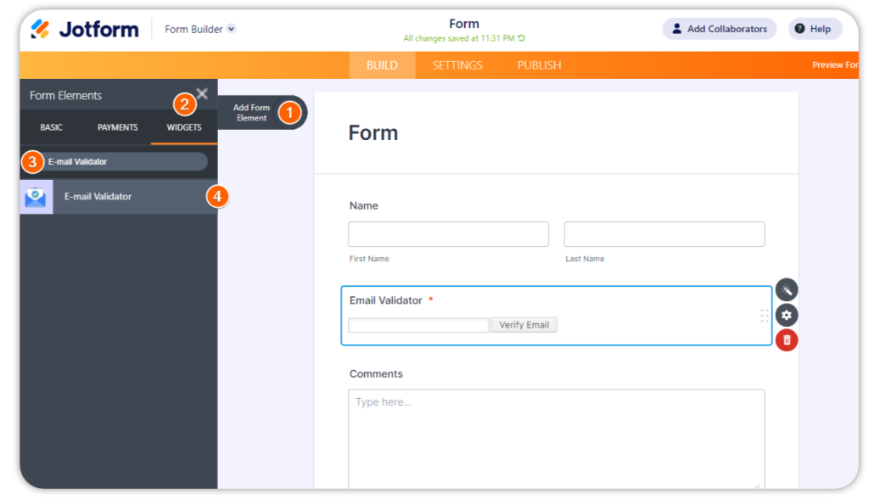Image resolution: width=869 pixels, height=499 pixels.
Task: Click the Last Name input field
Action: click(664, 234)
